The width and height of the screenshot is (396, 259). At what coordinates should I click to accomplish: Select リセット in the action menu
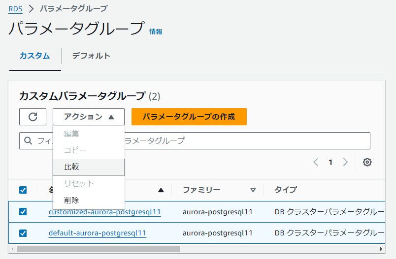[x=89, y=184]
